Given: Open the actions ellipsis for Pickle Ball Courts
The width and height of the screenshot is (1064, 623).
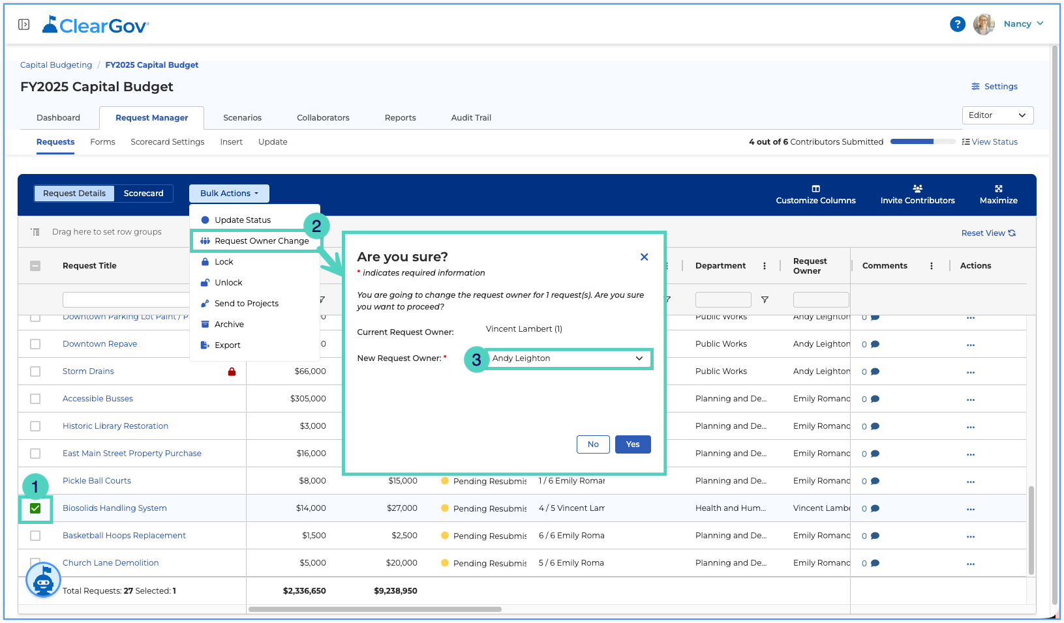Looking at the screenshot, I should tap(971, 482).
